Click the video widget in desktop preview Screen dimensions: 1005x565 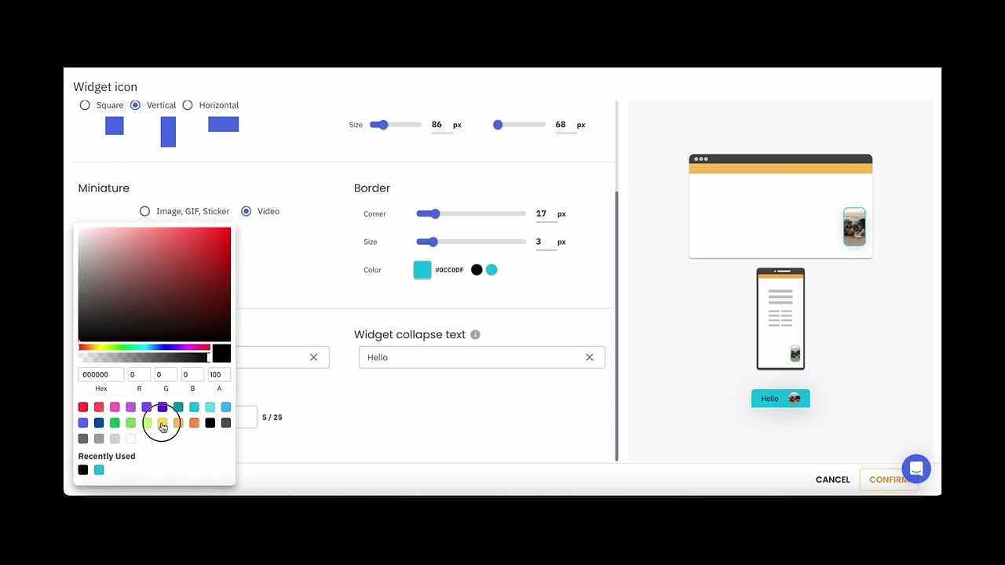[x=854, y=227]
